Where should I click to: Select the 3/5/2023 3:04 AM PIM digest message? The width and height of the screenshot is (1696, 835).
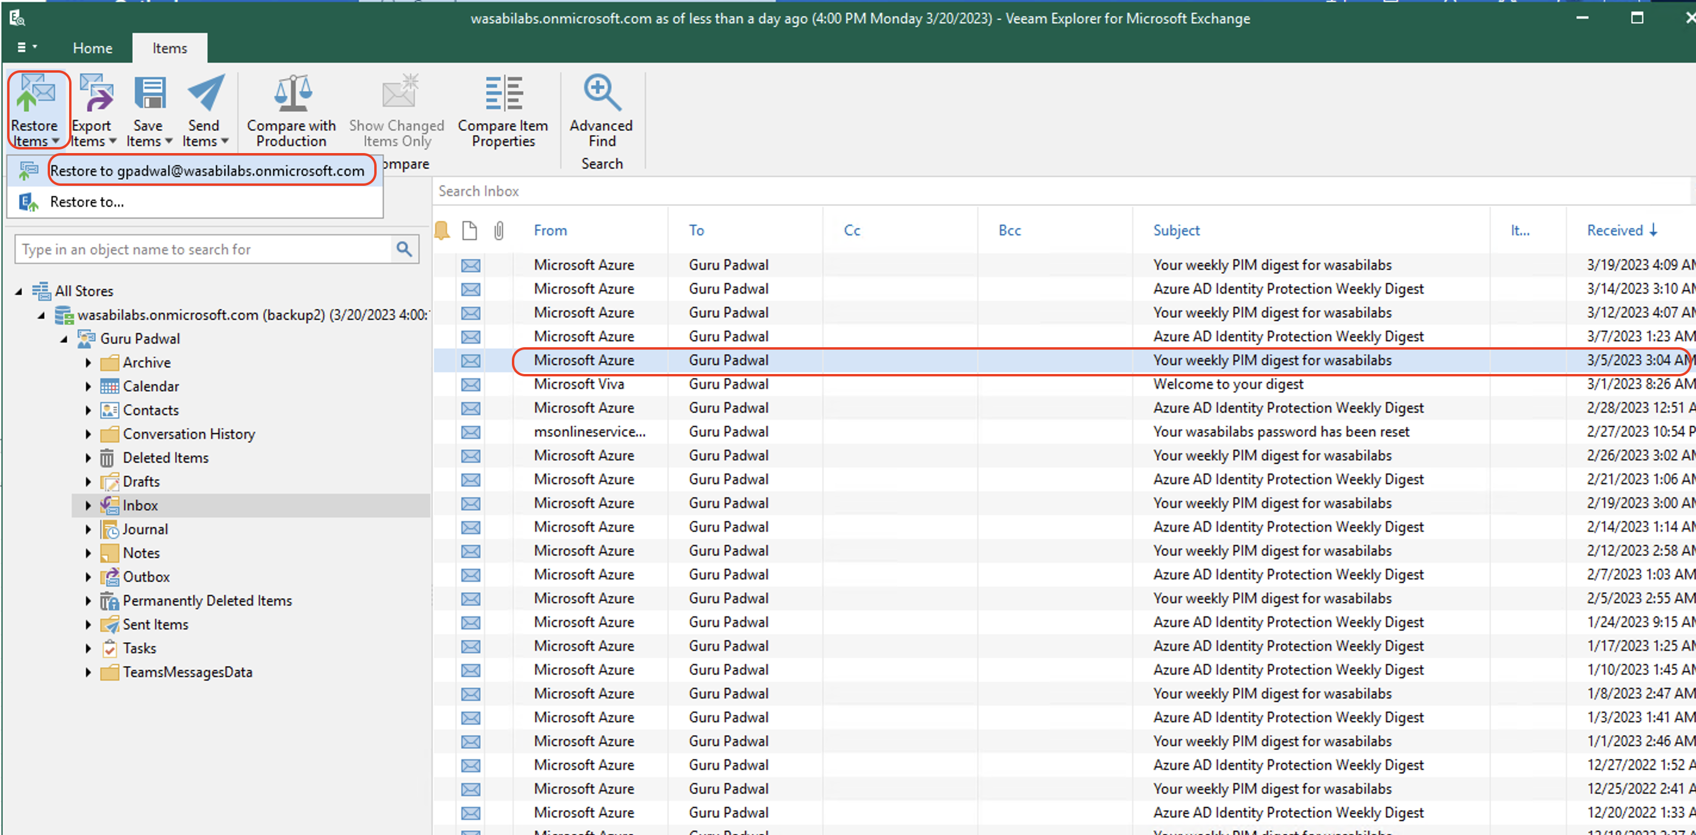tap(1066, 360)
